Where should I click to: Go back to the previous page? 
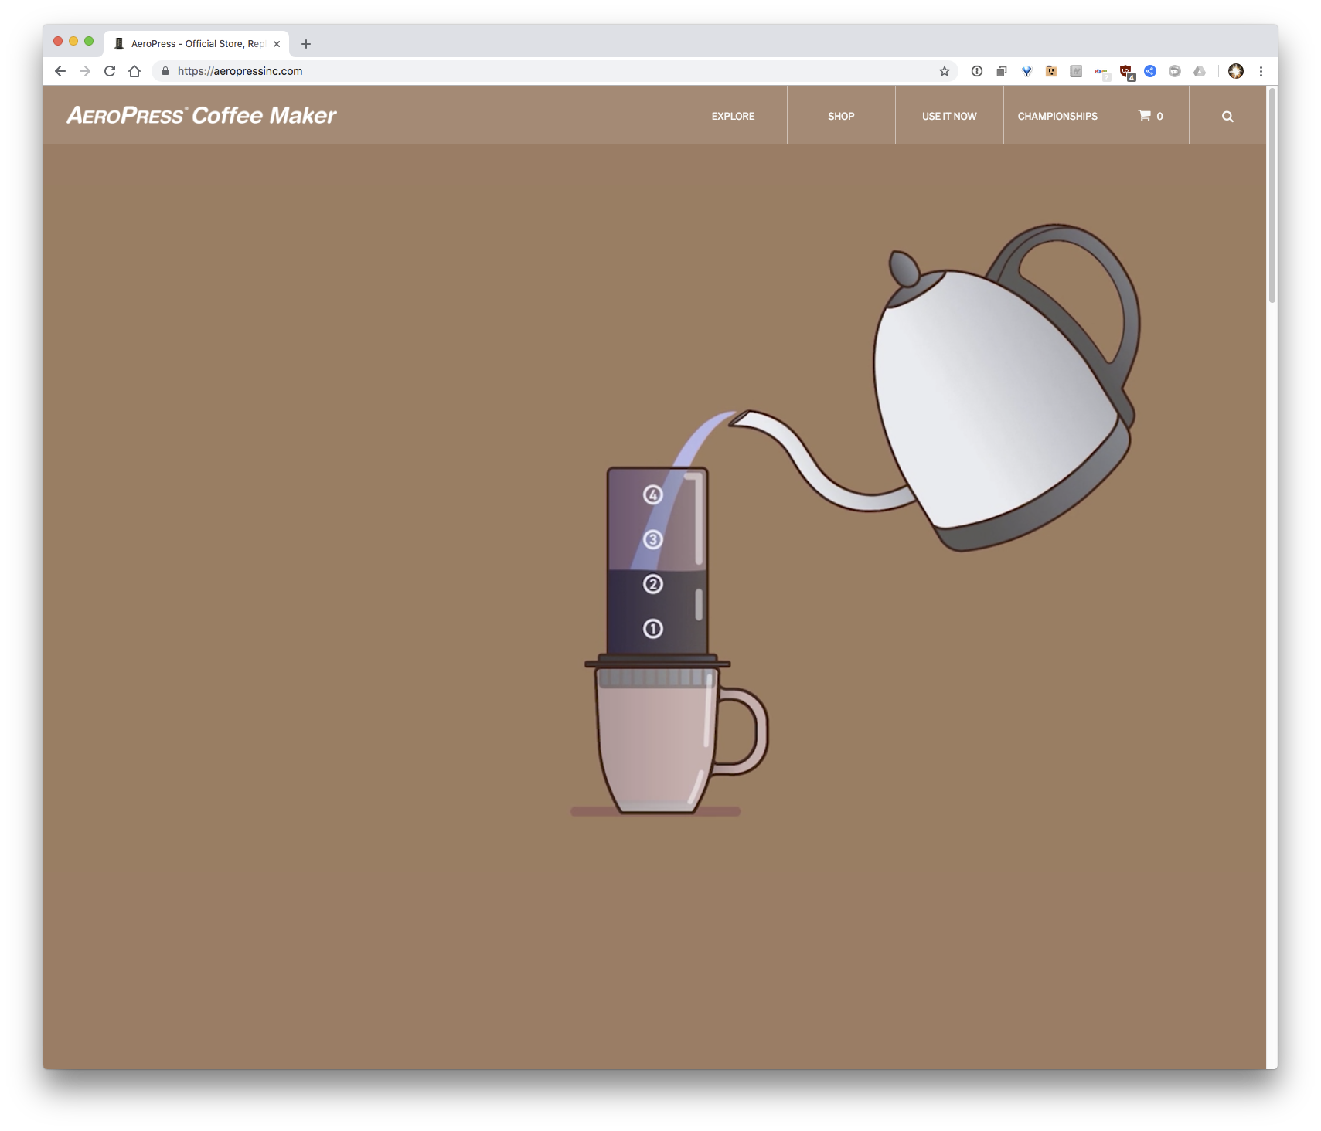[60, 71]
